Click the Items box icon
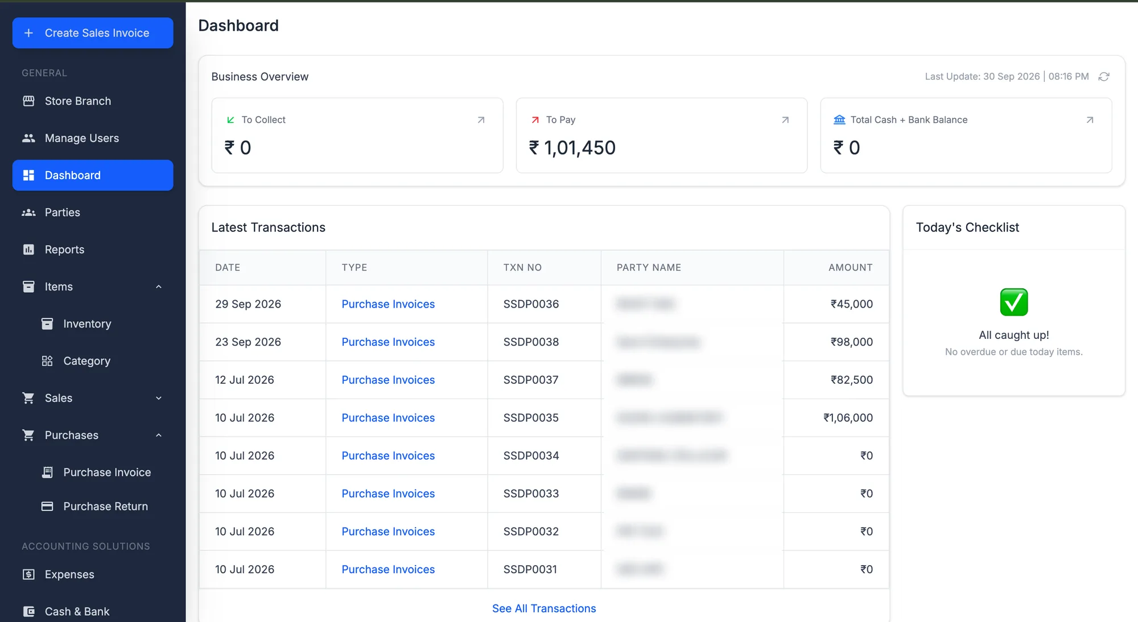 [x=28, y=287]
